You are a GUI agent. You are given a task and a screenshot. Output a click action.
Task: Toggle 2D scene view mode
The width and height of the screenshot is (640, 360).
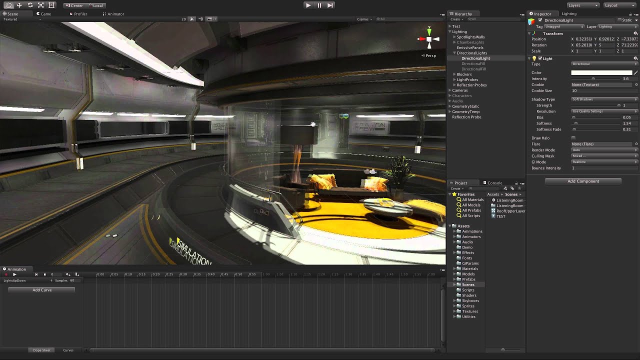(x=184, y=19)
